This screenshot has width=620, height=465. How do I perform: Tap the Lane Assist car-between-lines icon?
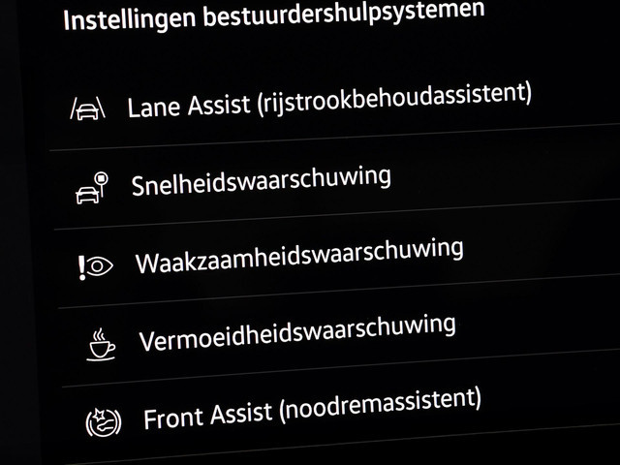(x=88, y=108)
